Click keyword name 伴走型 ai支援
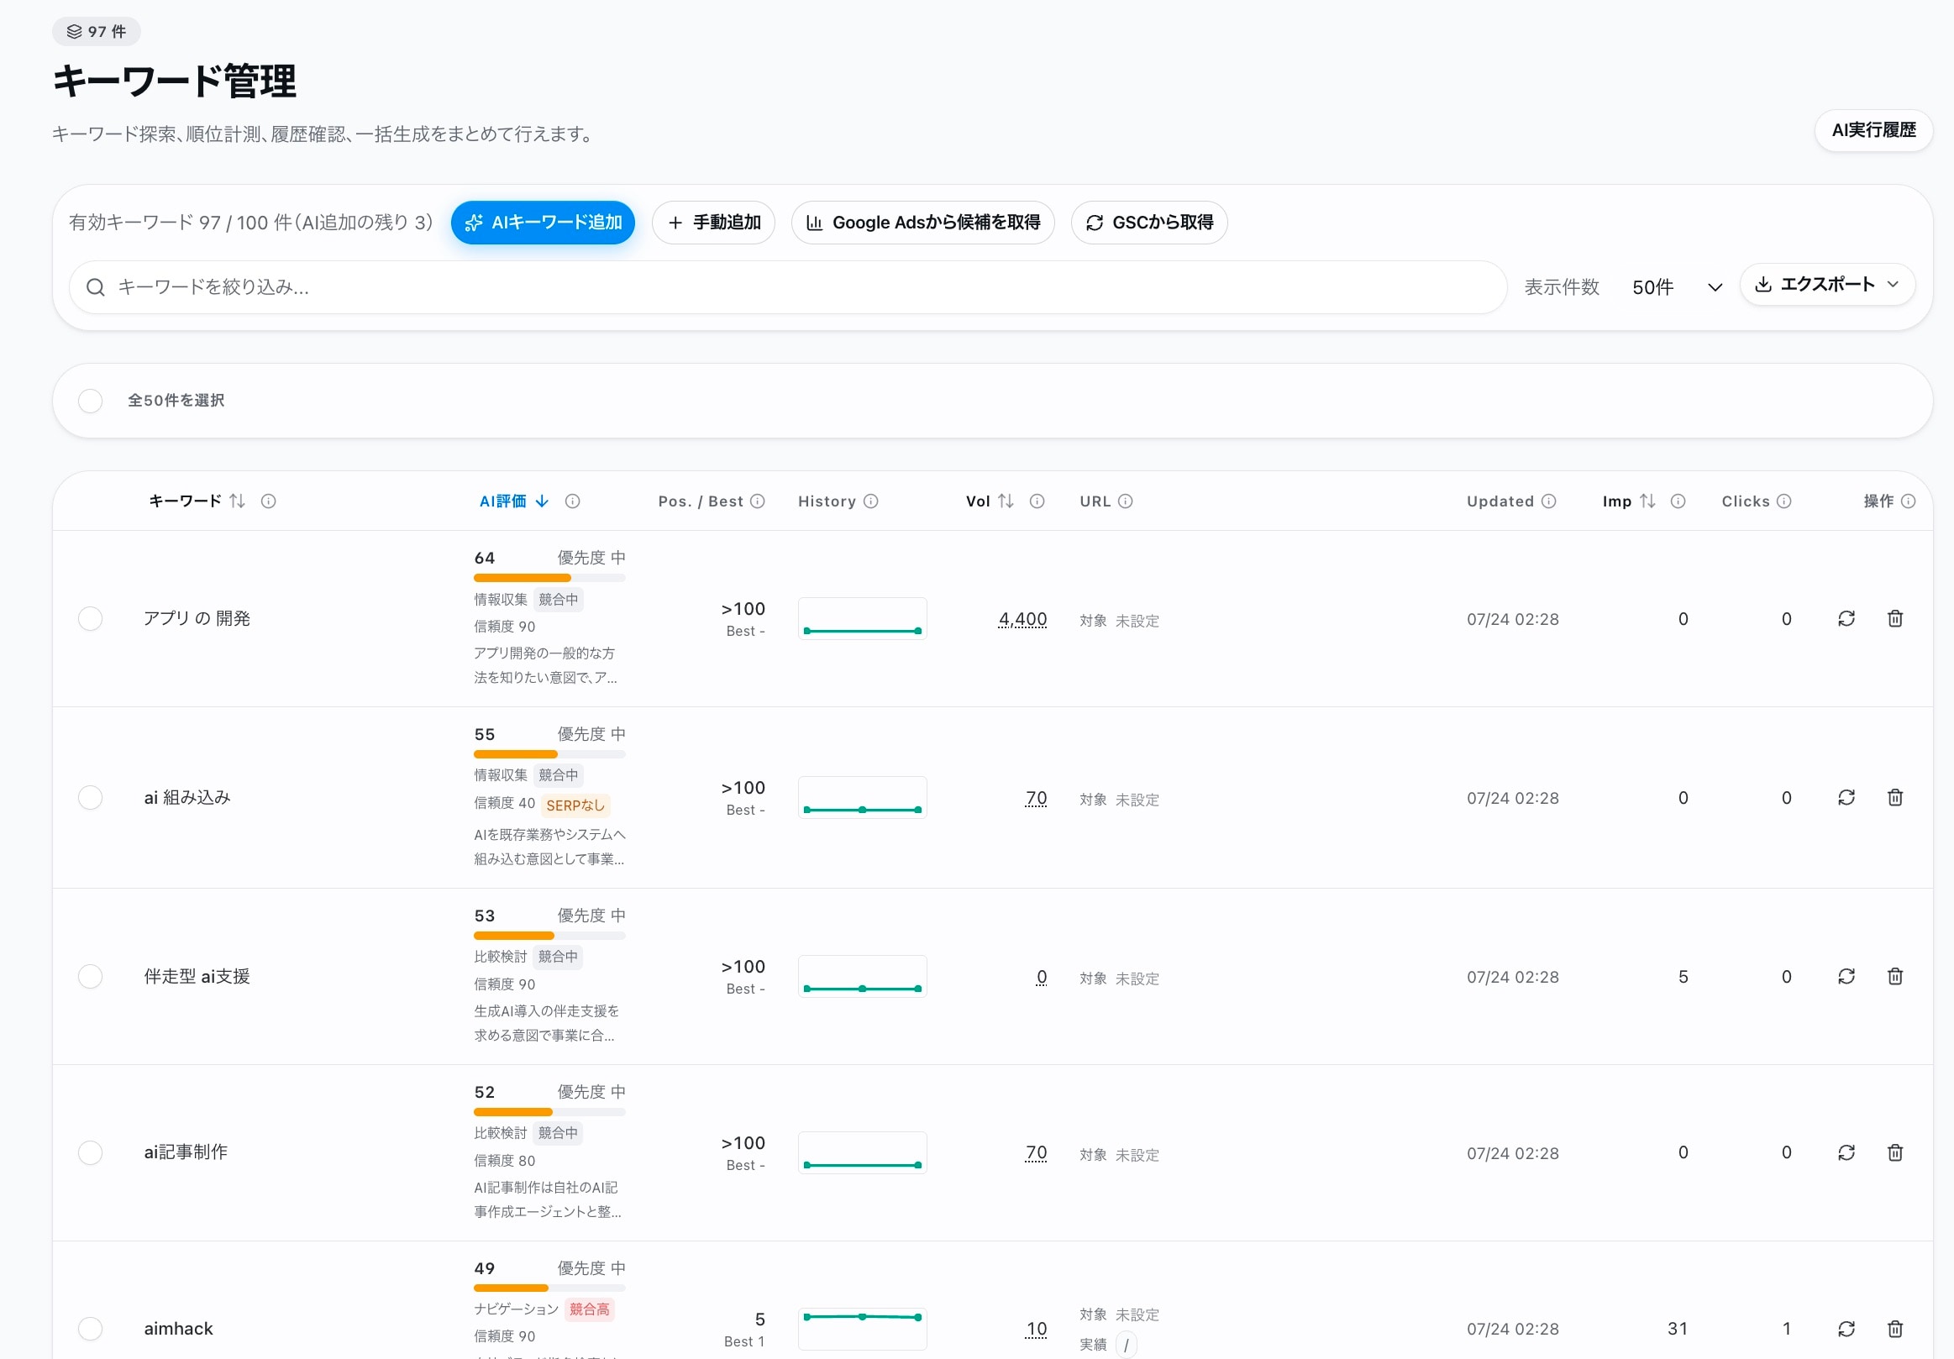This screenshot has width=1954, height=1359. tap(197, 976)
